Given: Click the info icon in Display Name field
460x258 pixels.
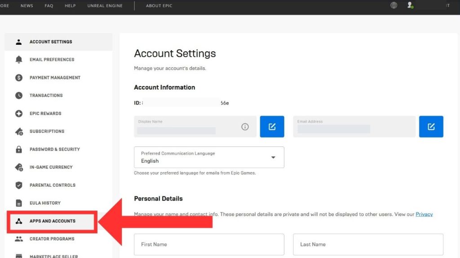Looking at the screenshot, I should click(x=245, y=127).
